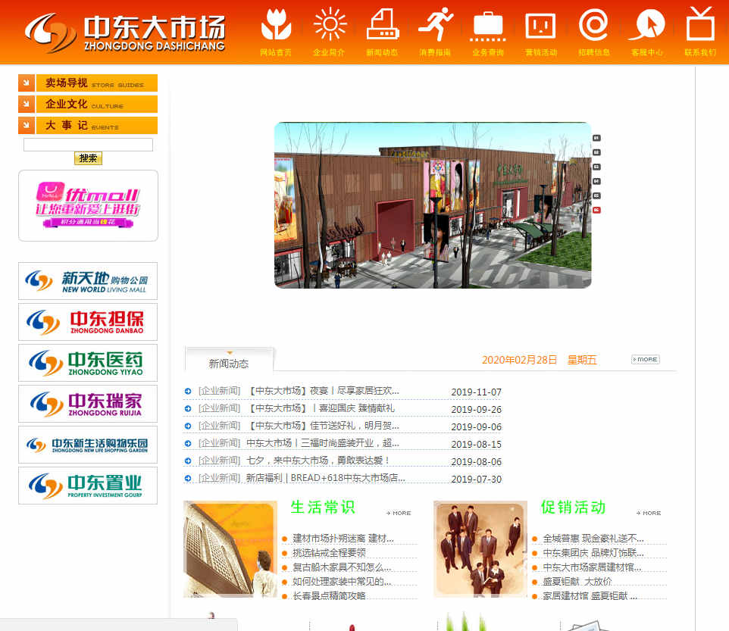The height and width of the screenshot is (631, 729).
Task: Open article 长春景点精简攻略
Action: 329,596
